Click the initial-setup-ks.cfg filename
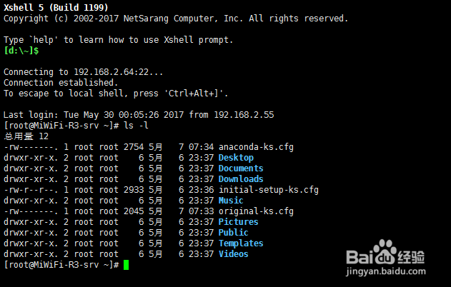 point(268,190)
